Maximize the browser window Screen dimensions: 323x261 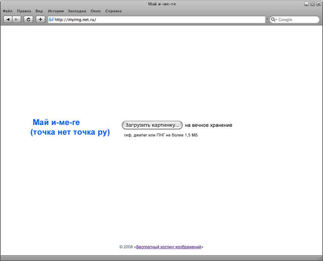tap(312, 4)
